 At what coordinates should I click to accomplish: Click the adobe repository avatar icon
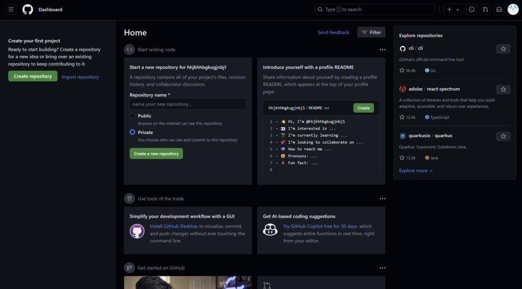point(403,89)
